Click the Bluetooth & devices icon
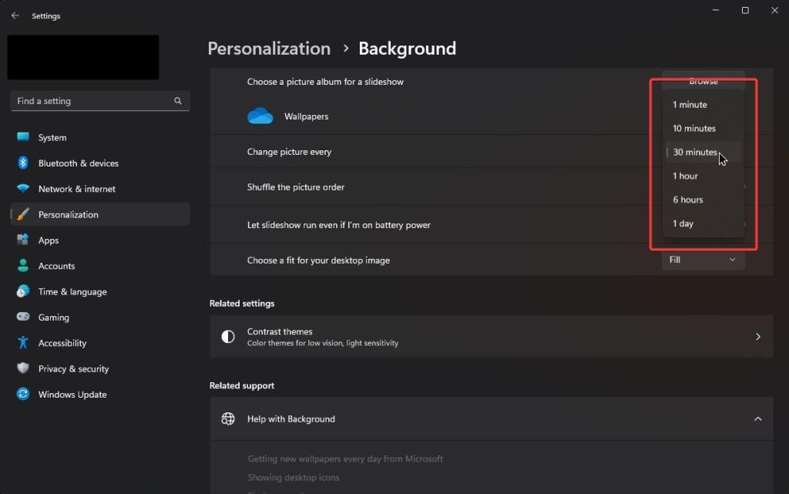 click(23, 163)
